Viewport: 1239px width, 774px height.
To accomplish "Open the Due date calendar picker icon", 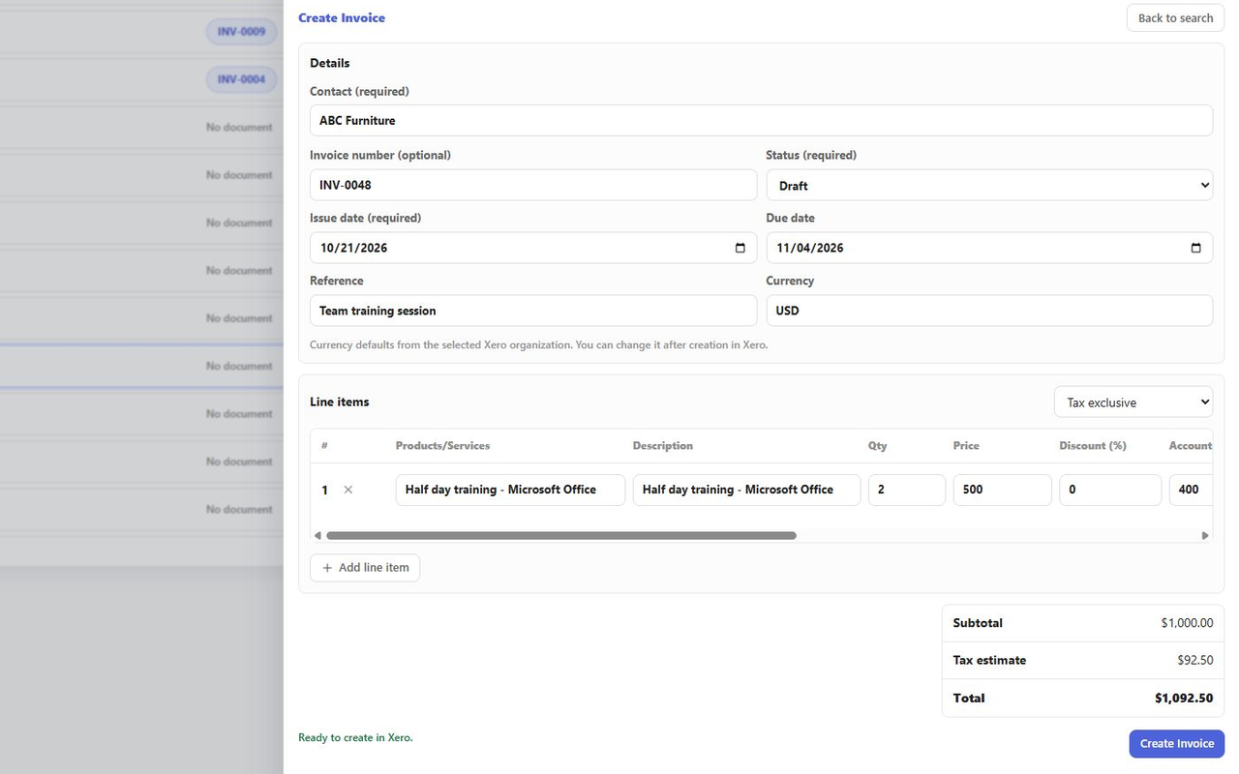I will (x=1195, y=248).
